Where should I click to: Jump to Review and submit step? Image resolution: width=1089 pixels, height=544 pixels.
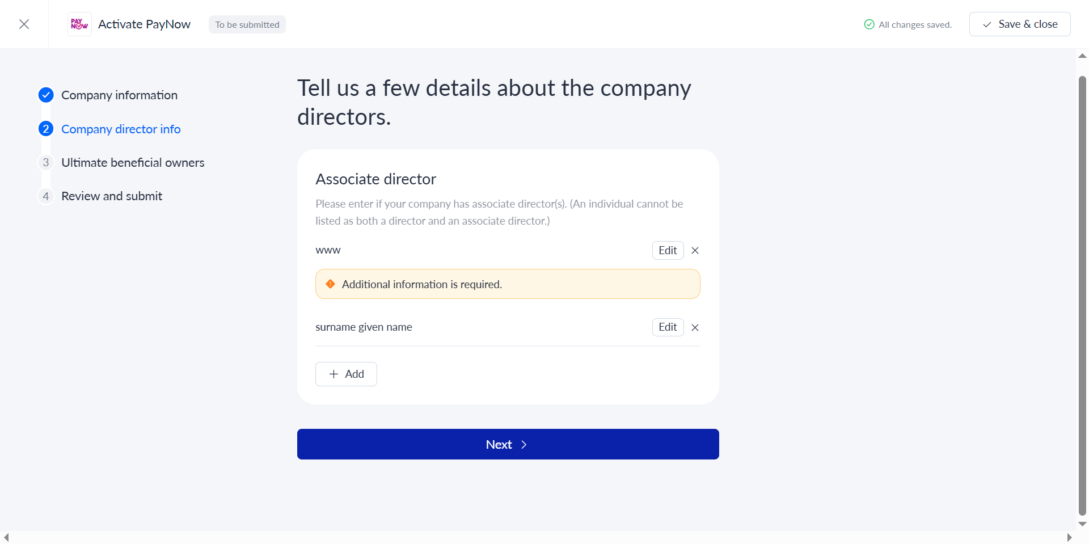tap(112, 196)
